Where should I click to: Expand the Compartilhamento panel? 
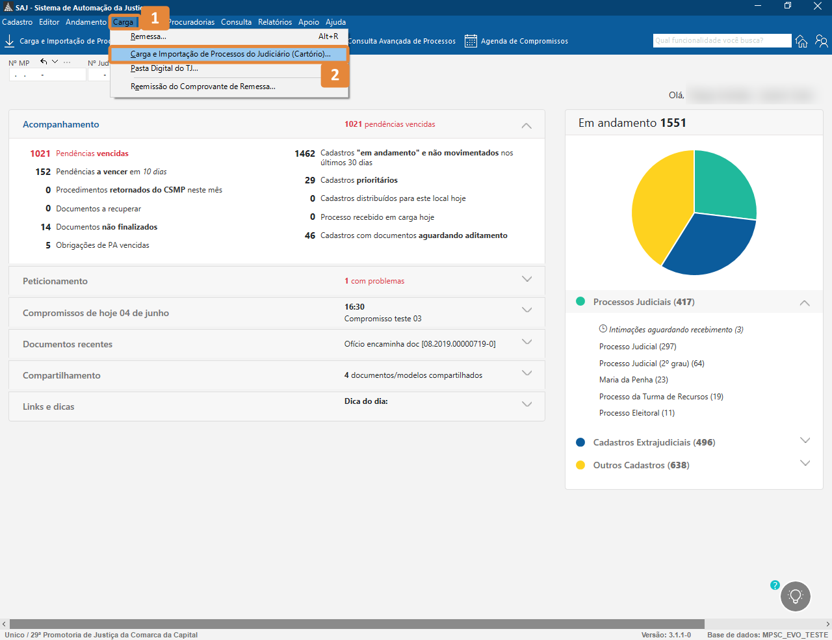pyautogui.click(x=526, y=373)
